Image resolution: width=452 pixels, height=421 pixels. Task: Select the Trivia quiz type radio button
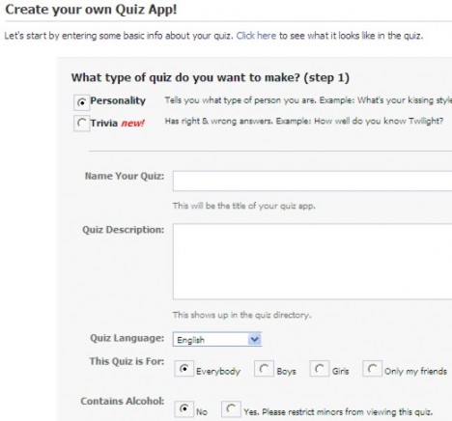tap(82, 124)
